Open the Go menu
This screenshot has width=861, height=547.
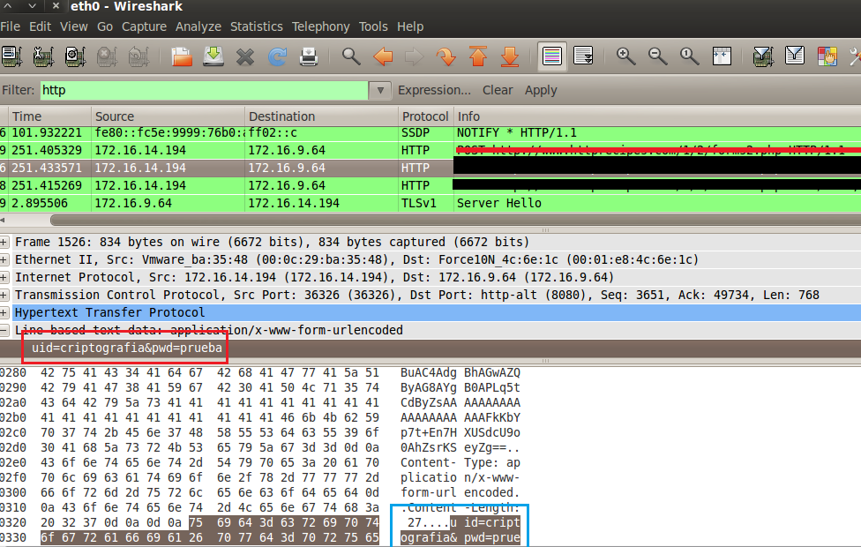[105, 26]
